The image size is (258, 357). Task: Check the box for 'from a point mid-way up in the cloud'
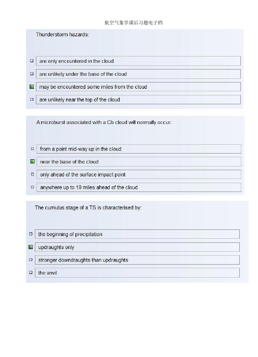32,149
